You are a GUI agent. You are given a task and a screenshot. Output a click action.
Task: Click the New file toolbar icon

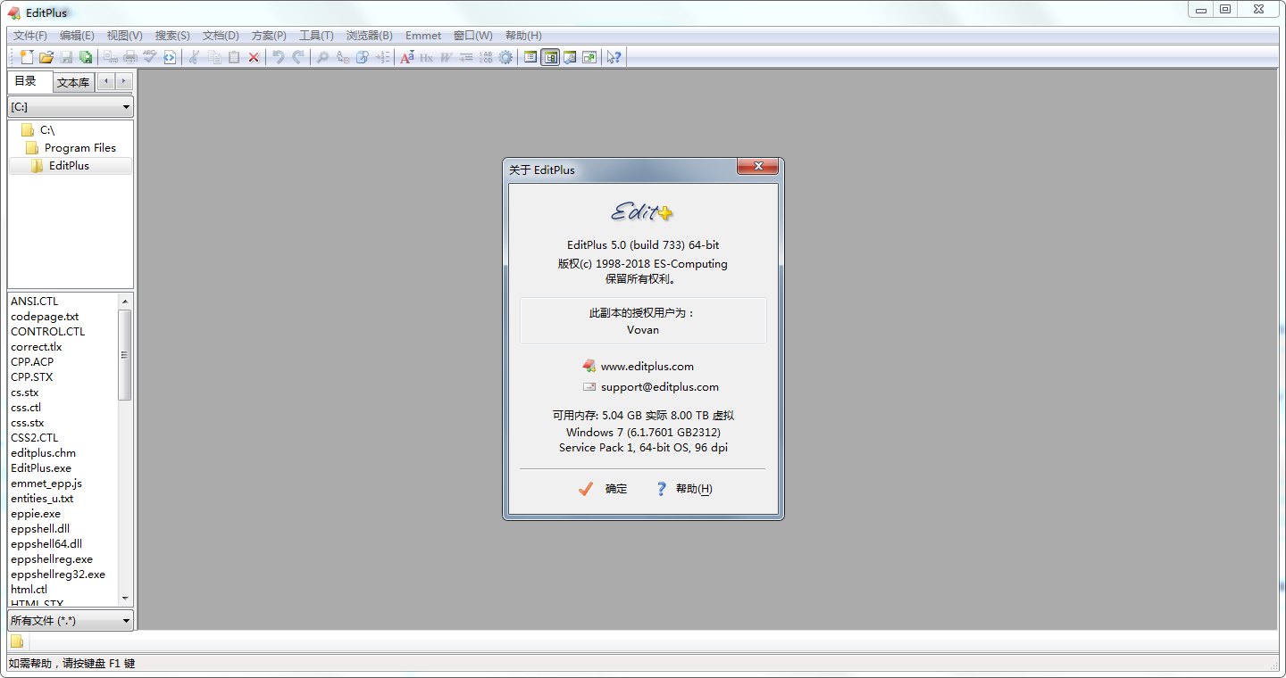click(27, 57)
